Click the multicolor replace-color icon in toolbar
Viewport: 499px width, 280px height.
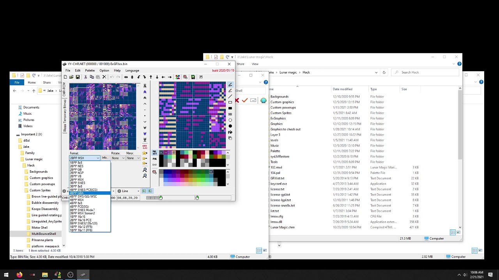tap(178, 77)
